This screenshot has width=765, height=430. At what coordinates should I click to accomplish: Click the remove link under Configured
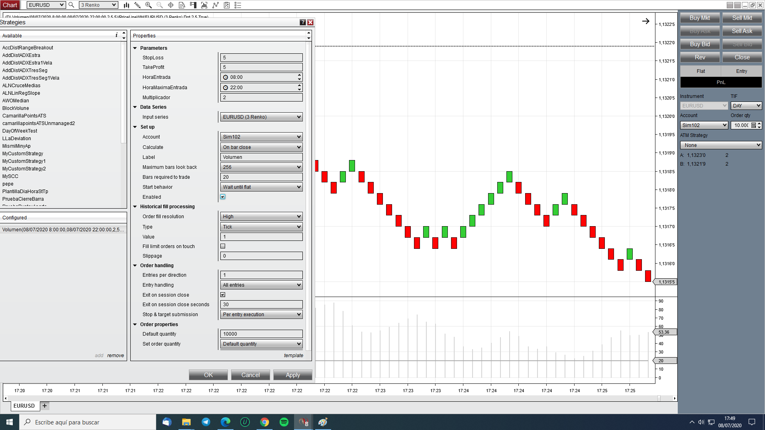115,356
